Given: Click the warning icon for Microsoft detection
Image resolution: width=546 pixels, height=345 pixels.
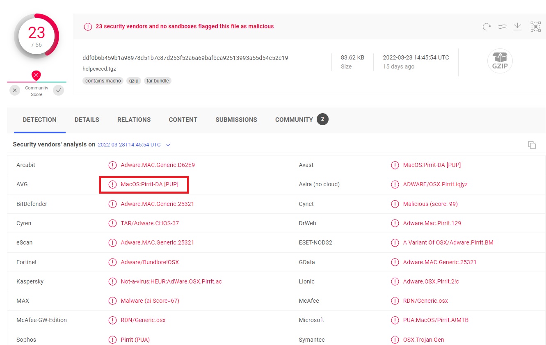Looking at the screenshot, I should pyautogui.click(x=395, y=320).
